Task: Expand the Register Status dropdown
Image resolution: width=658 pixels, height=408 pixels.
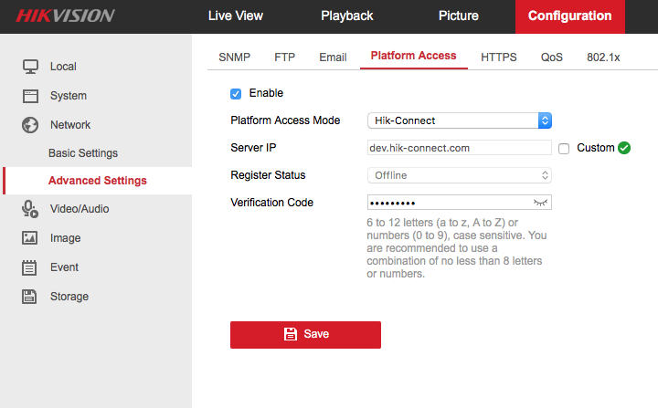Action: coord(460,175)
